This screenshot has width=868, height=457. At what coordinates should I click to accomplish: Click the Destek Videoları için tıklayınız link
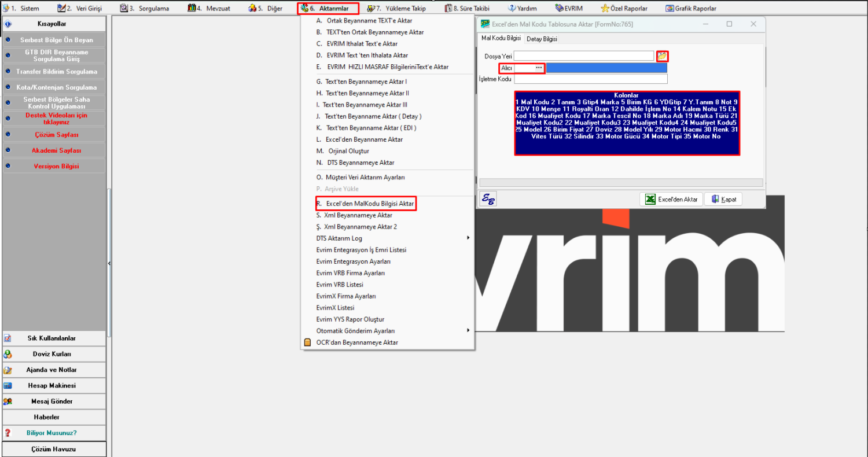(54, 119)
